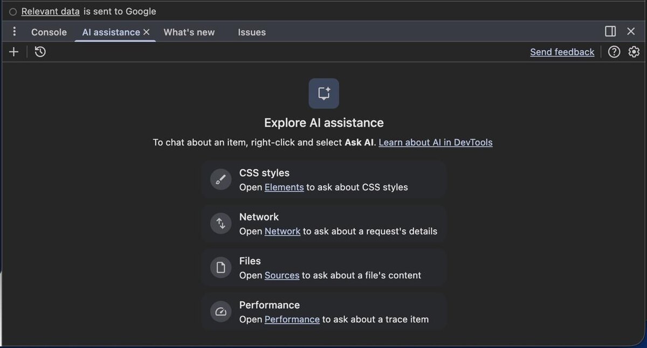Open Learn about AI in DevTools link
The height and width of the screenshot is (348, 647).
435,143
